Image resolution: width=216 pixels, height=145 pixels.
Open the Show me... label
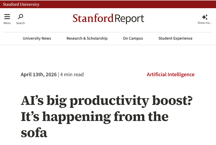click(205, 23)
